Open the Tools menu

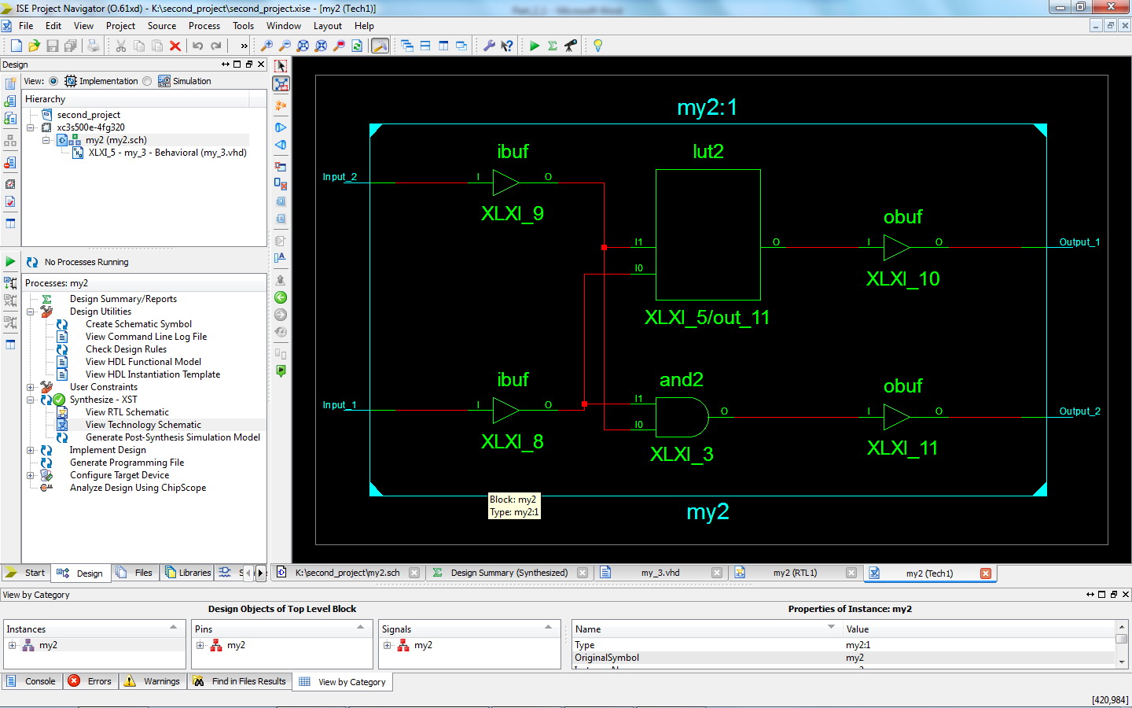coord(244,26)
